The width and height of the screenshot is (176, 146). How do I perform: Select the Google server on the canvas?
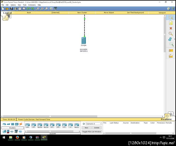pos(84,40)
